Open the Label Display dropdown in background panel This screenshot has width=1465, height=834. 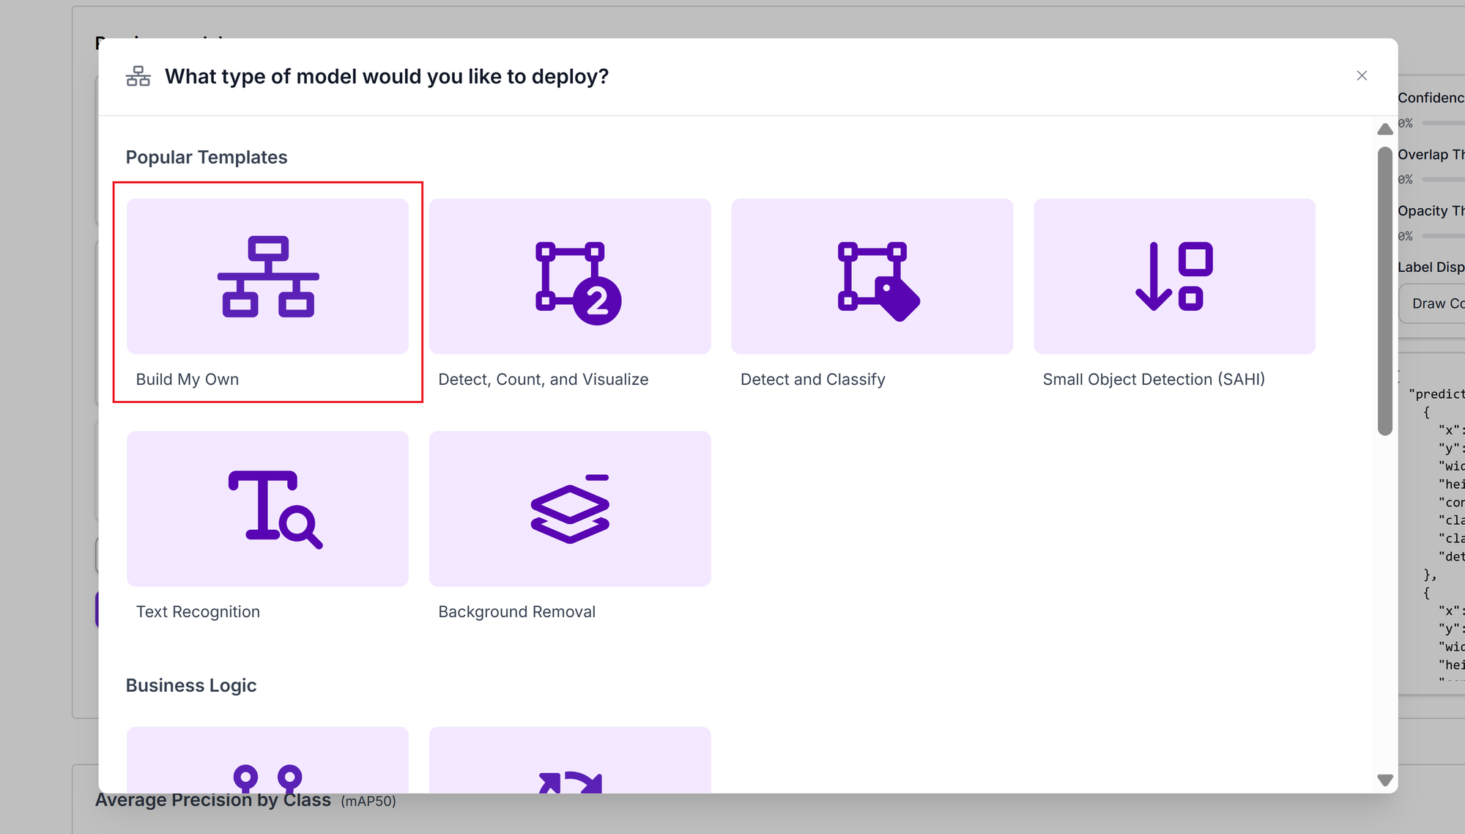pyautogui.click(x=1432, y=303)
